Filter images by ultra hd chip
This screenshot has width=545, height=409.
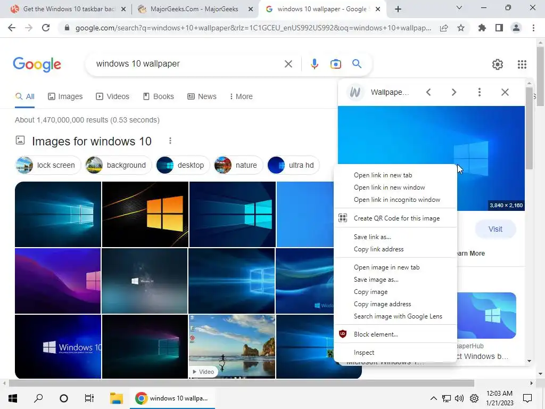[293, 165]
